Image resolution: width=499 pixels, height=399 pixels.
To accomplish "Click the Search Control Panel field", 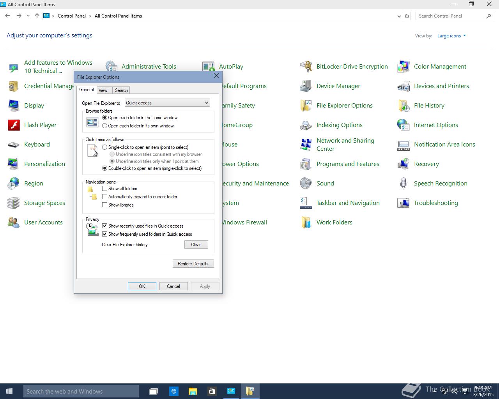I will [x=454, y=16].
